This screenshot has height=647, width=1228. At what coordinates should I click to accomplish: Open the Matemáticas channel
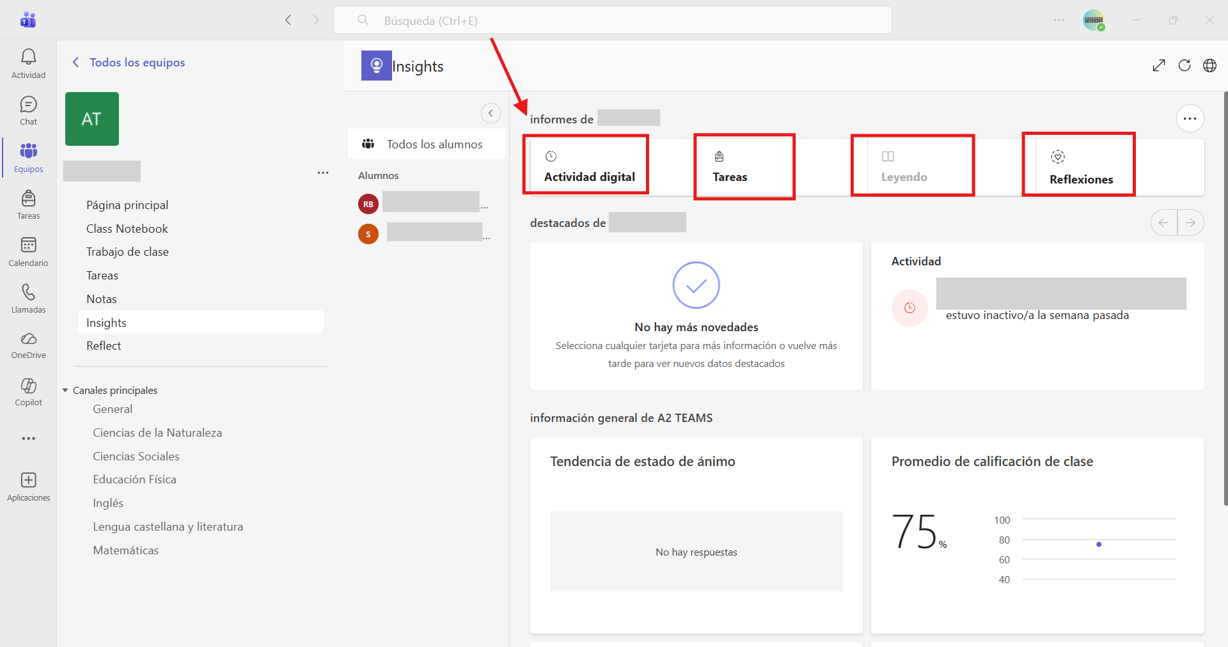point(125,550)
